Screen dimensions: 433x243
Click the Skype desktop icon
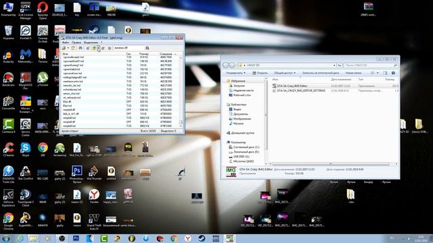tap(26, 150)
